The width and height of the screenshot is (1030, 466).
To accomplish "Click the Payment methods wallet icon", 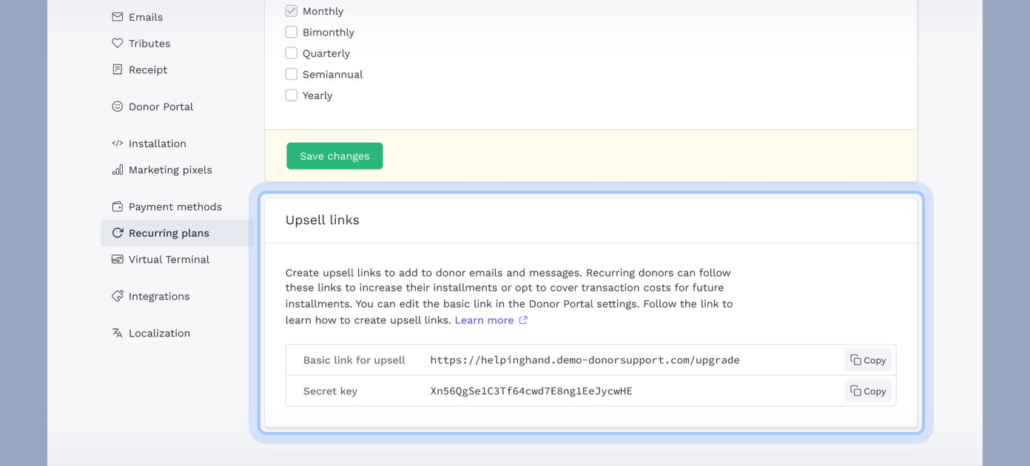I will [117, 207].
